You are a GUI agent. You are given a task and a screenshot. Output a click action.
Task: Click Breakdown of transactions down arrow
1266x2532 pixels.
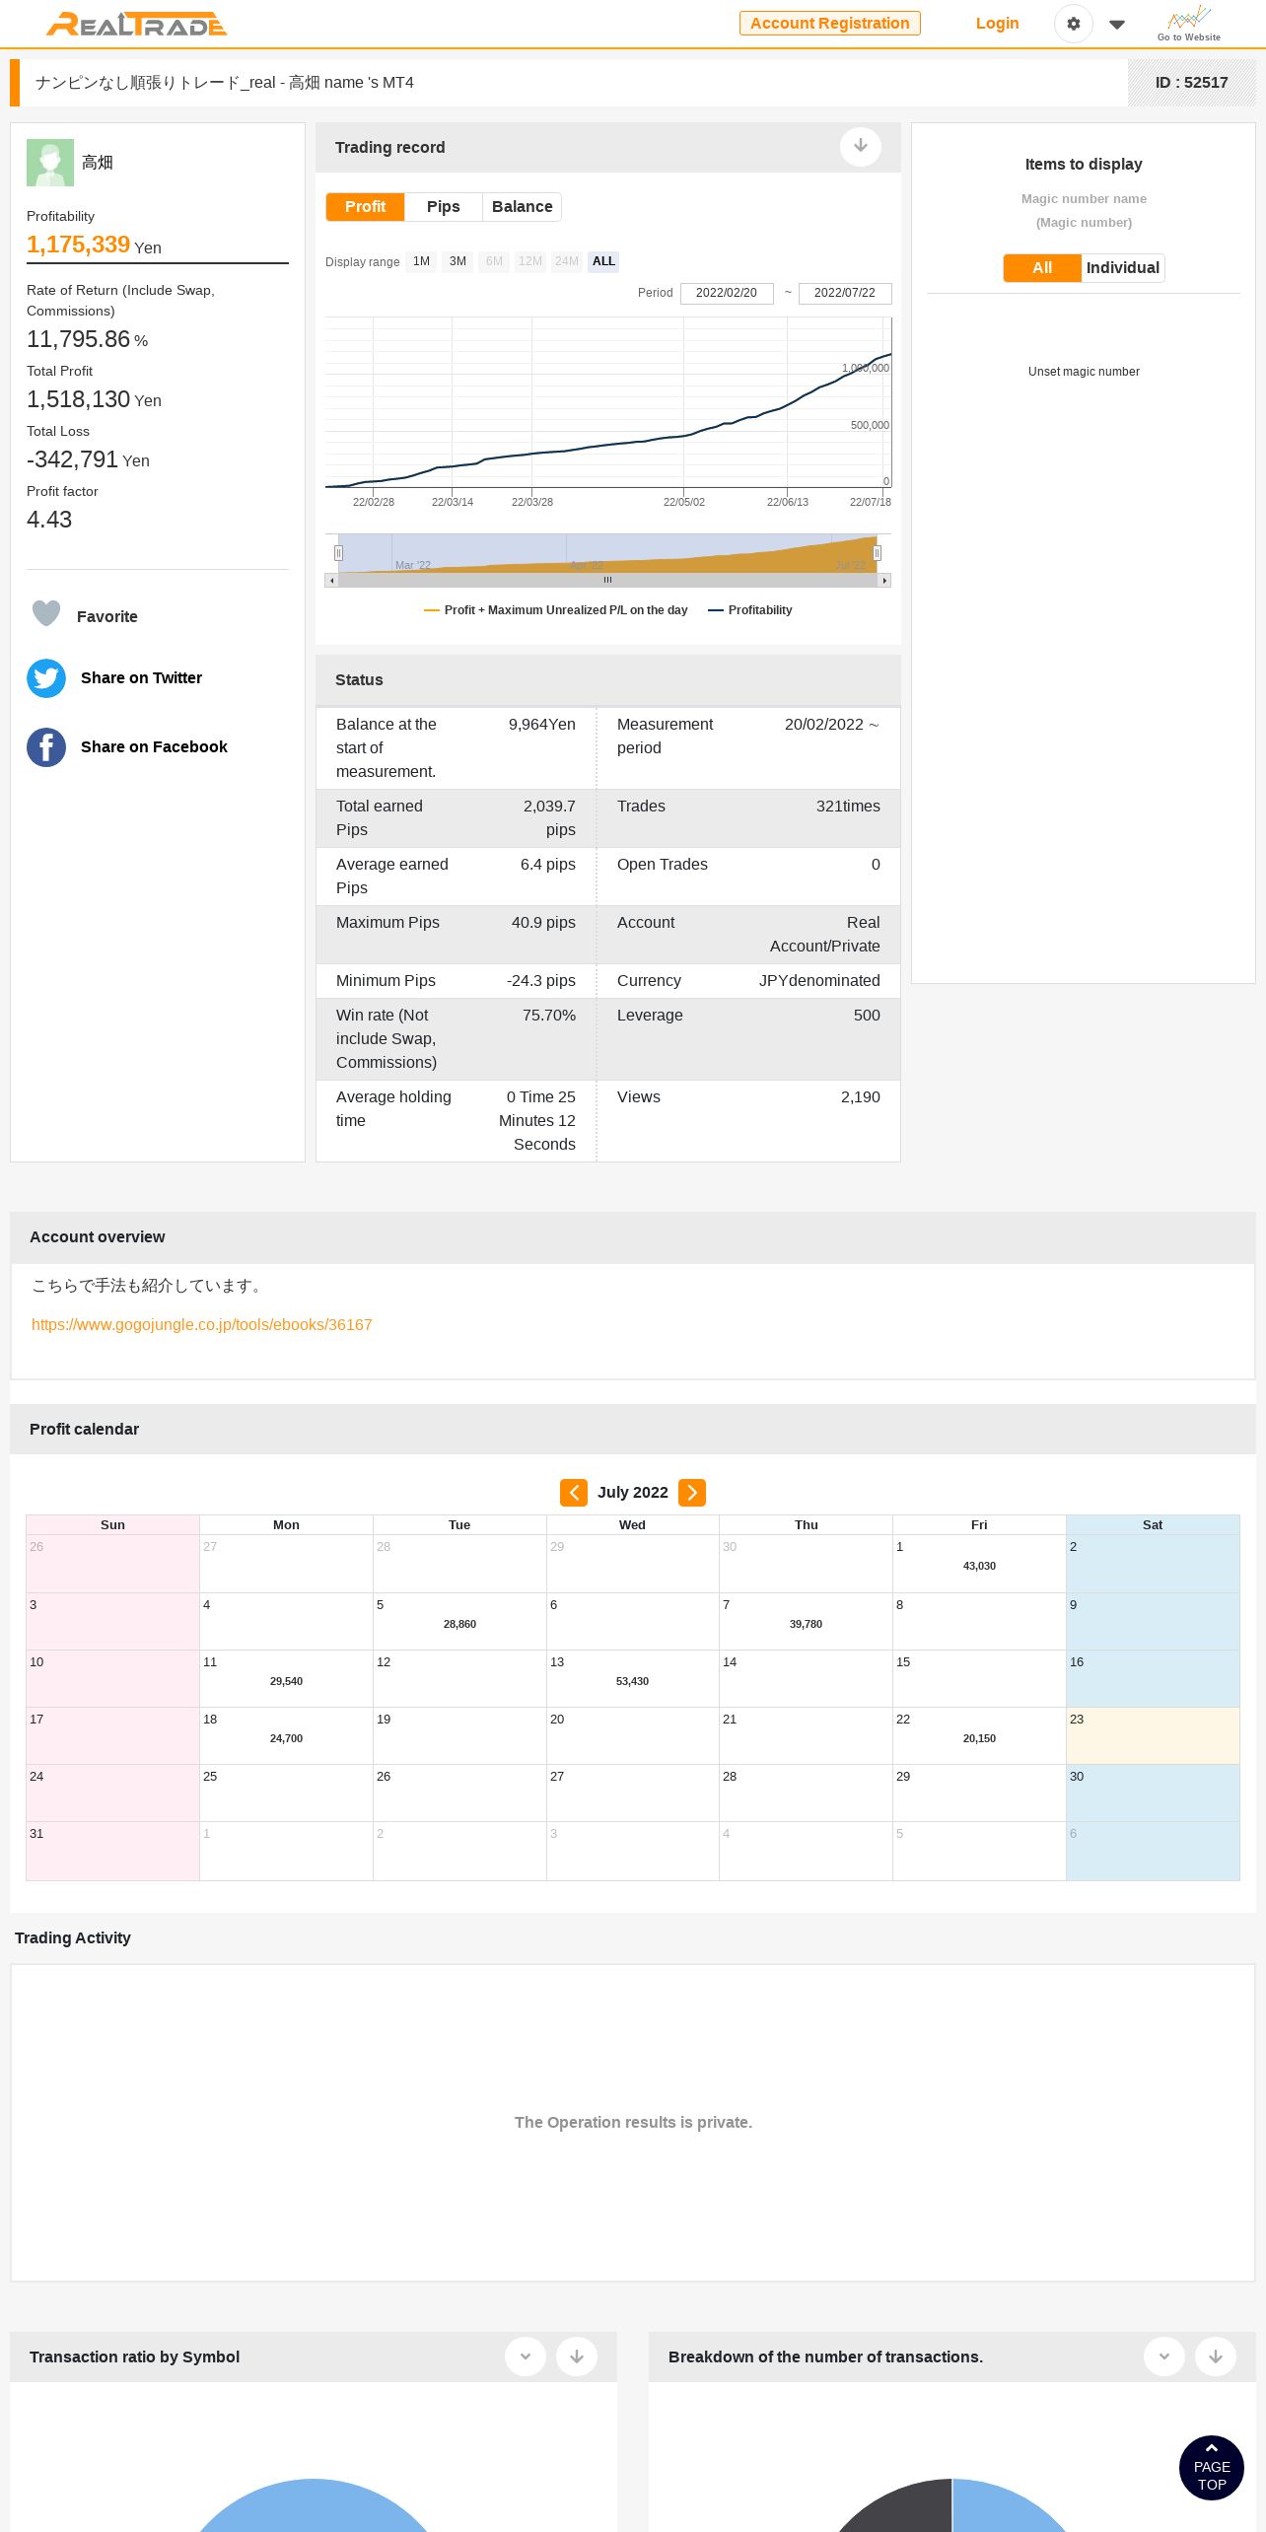coord(1216,2356)
